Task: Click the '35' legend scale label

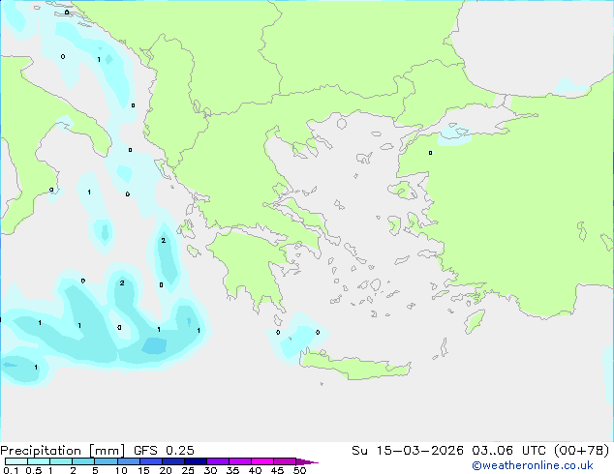Action: pos(232,470)
